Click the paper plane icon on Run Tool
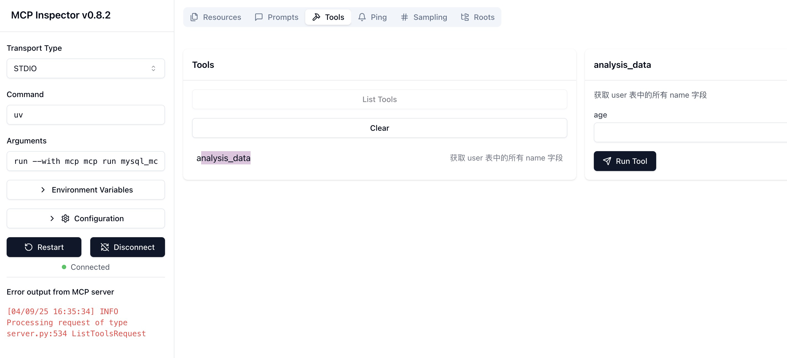Viewport: 787px width, 358px height. [x=607, y=161]
